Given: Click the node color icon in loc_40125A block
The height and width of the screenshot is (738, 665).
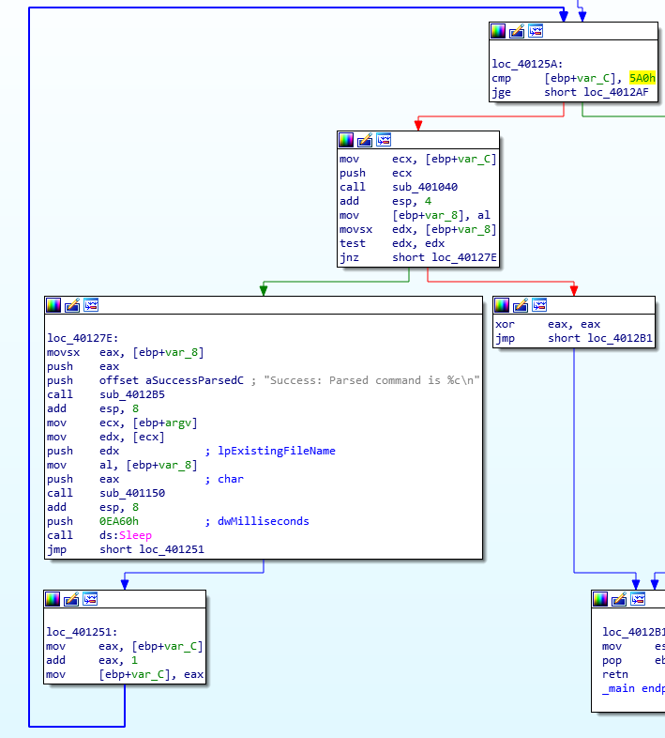Looking at the screenshot, I should 498,31.
